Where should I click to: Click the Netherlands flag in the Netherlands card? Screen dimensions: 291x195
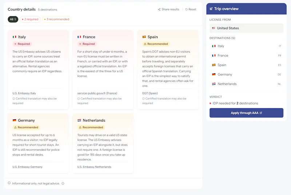(79, 120)
